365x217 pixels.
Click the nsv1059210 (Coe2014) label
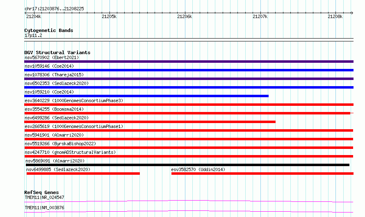click(x=49, y=92)
